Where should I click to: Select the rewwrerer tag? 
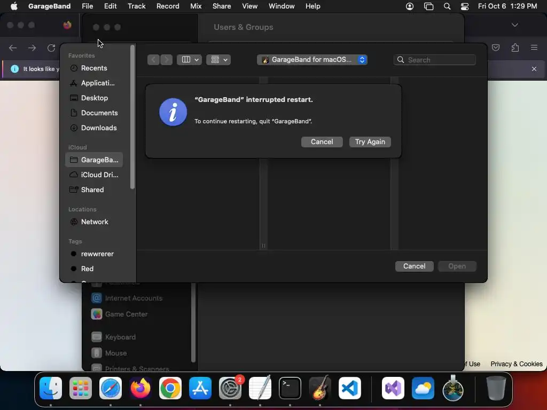pyautogui.click(x=93, y=254)
